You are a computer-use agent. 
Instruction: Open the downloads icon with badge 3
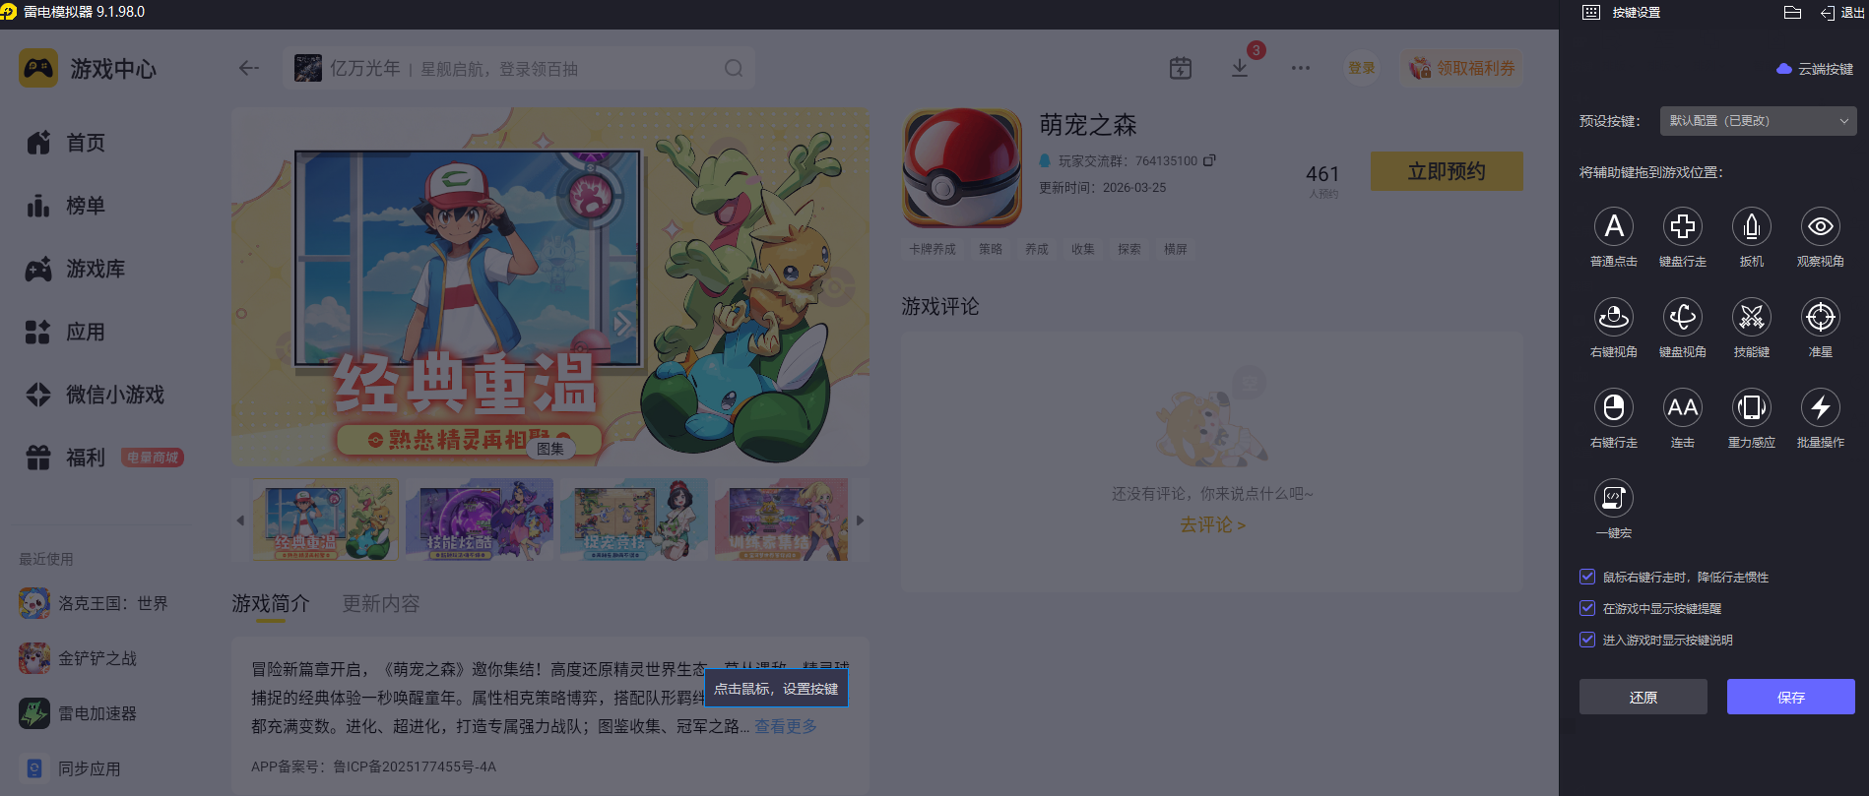pos(1240,68)
